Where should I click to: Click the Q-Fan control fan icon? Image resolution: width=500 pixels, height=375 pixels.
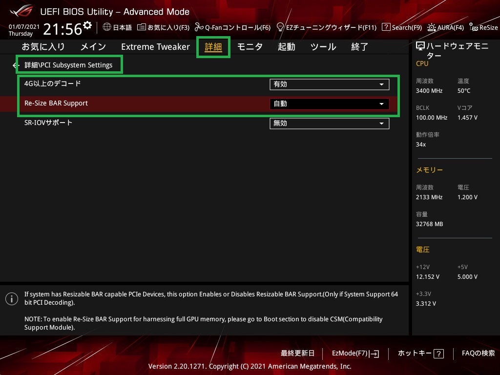pos(199,27)
